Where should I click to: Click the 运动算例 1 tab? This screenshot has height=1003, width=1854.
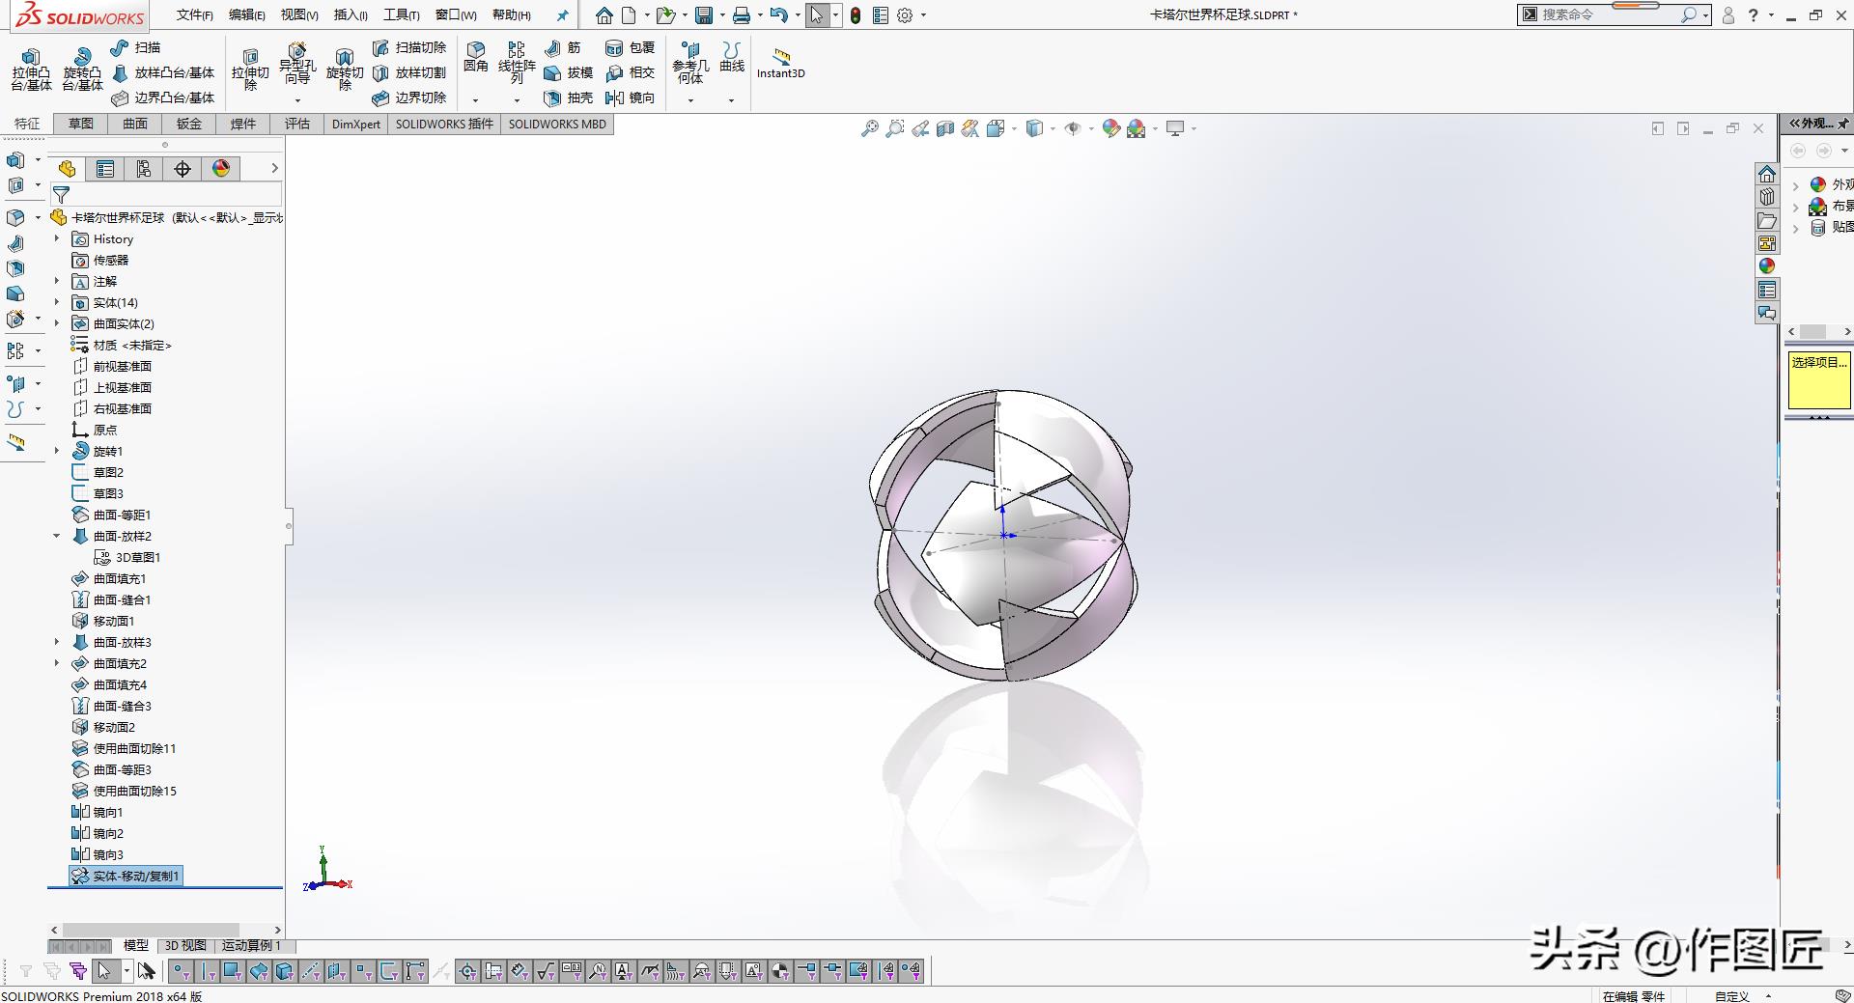(x=251, y=946)
